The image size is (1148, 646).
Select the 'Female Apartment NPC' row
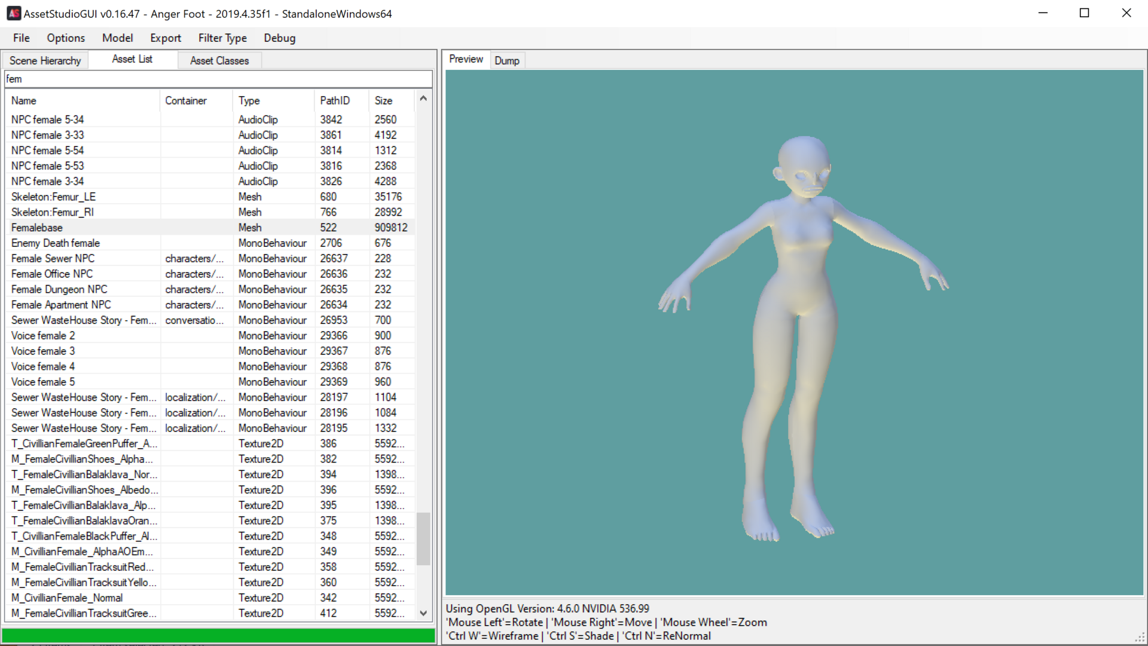click(210, 305)
